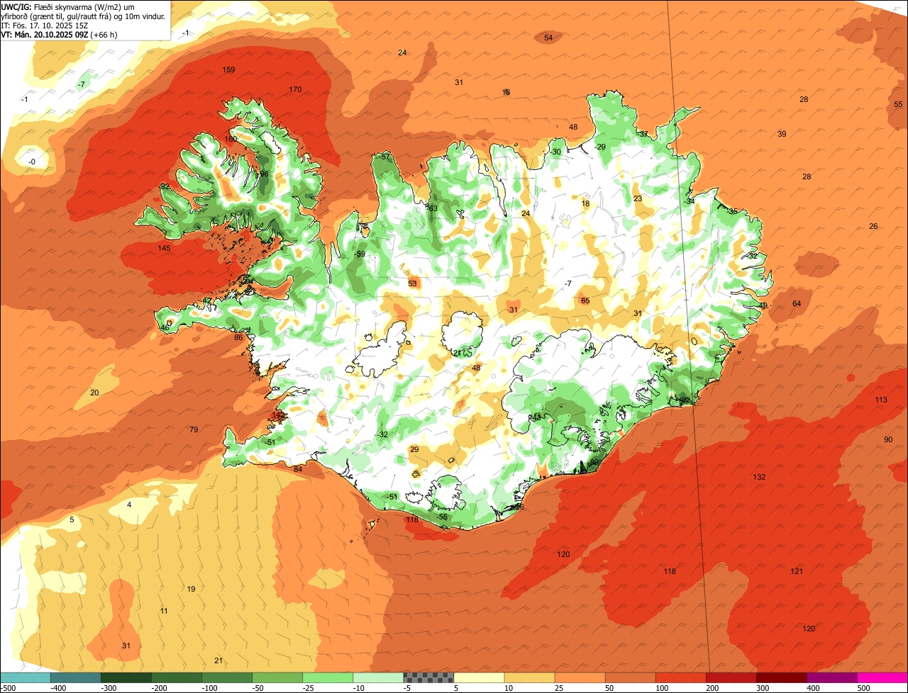The width and height of the screenshot is (908, 693).
Task: Click the map value 19
Action: [x=191, y=589]
